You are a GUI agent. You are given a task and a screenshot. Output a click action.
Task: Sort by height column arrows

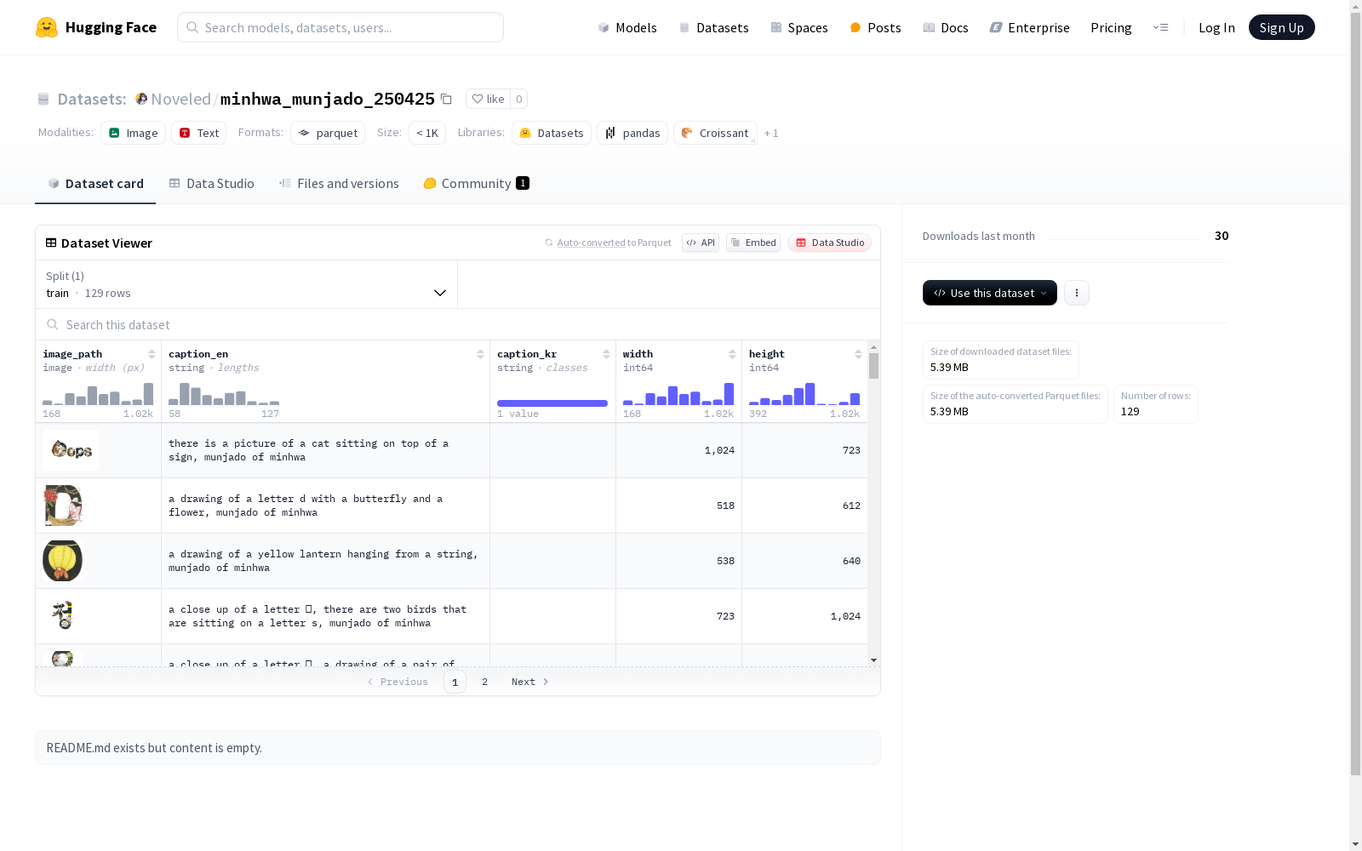(858, 354)
